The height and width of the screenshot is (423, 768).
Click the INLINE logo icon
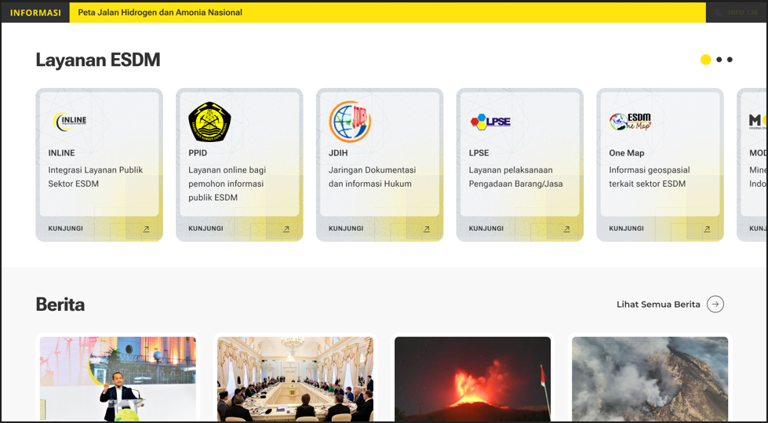coord(70,121)
